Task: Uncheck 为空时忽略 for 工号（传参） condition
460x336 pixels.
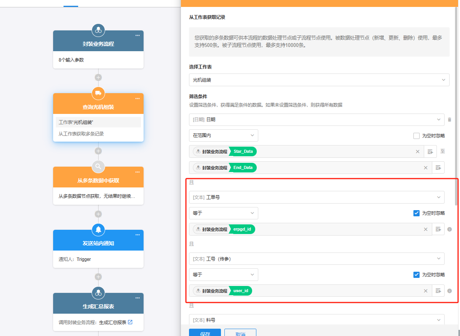Action: point(416,275)
